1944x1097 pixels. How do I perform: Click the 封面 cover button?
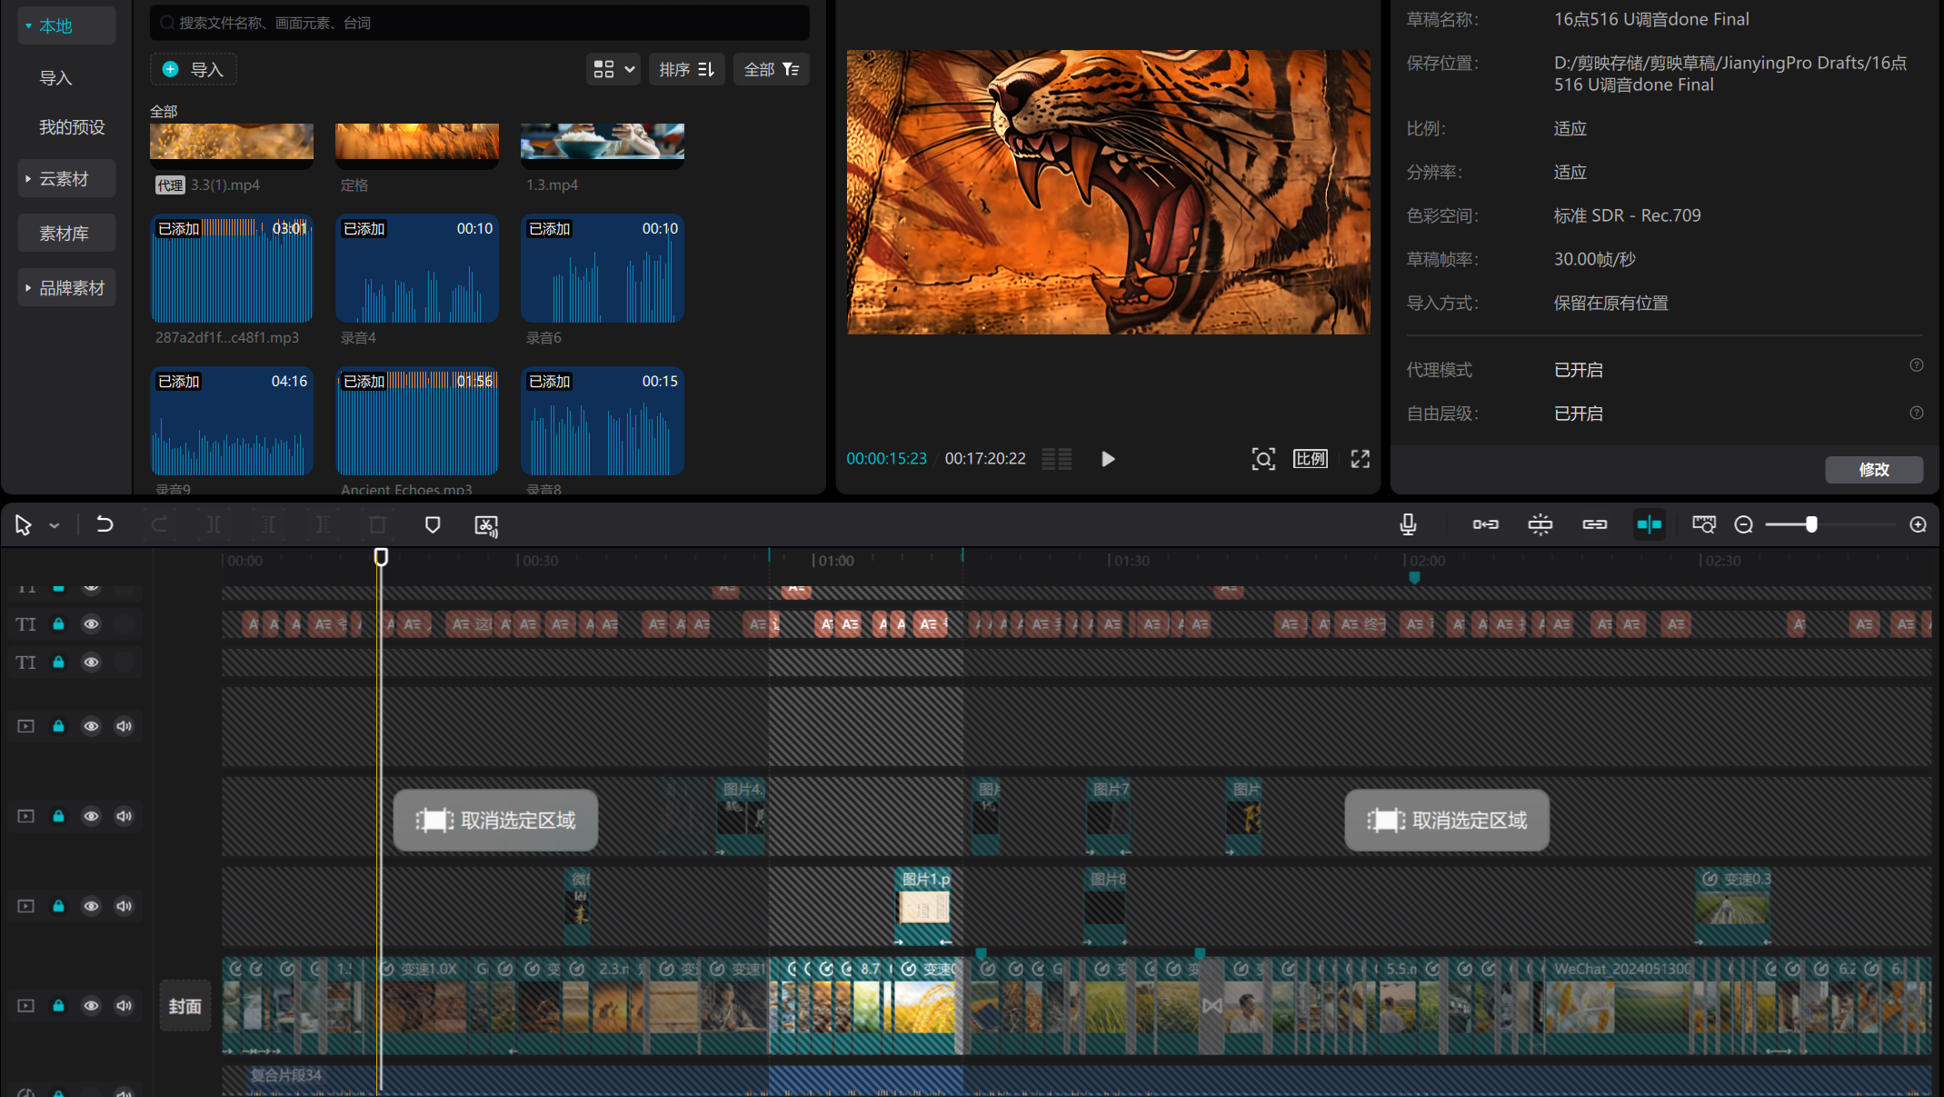[x=184, y=1006]
